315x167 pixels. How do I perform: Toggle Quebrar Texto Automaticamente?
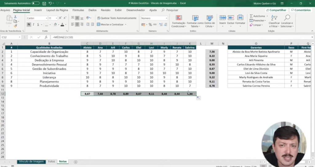[117, 18]
